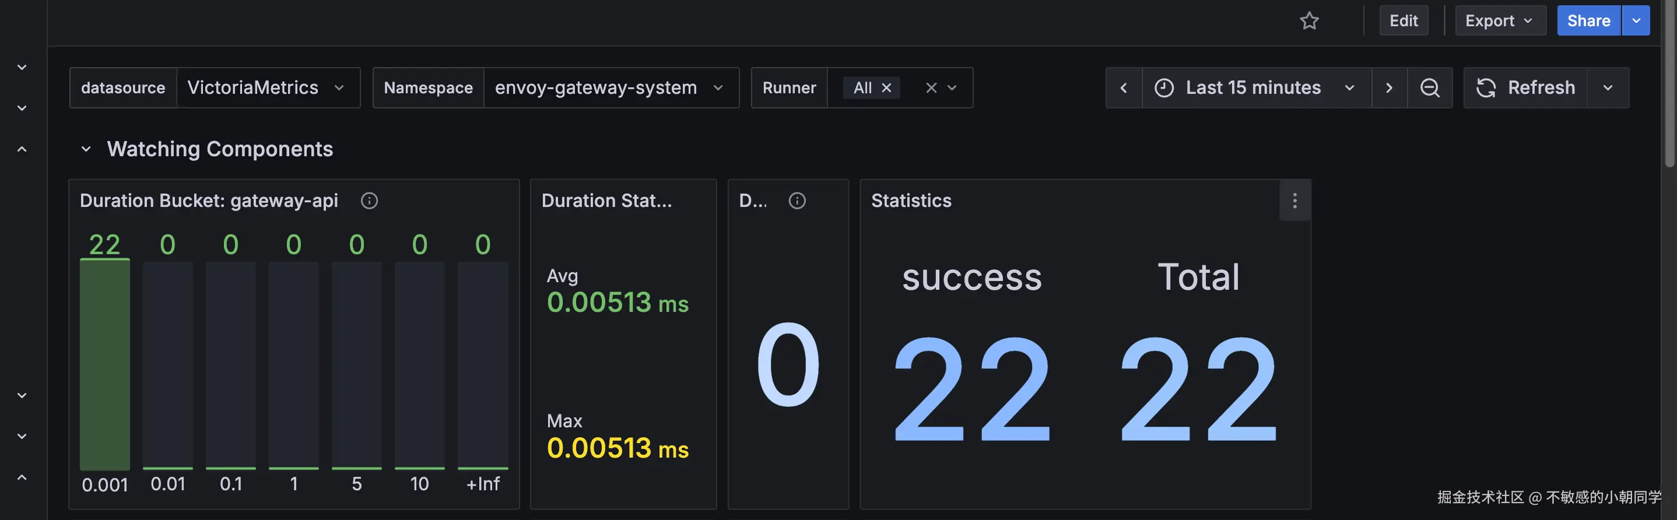This screenshot has width=1677, height=520.
Task: Click the Edit dashboard button
Action: pos(1403,21)
